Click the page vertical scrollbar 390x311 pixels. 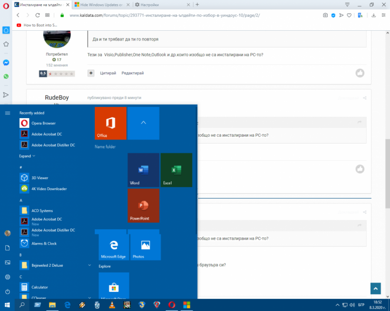(388, 174)
